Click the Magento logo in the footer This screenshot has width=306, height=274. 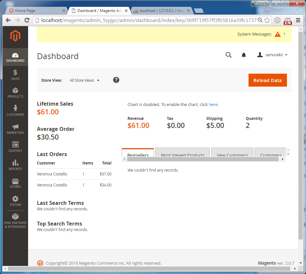(40, 263)
